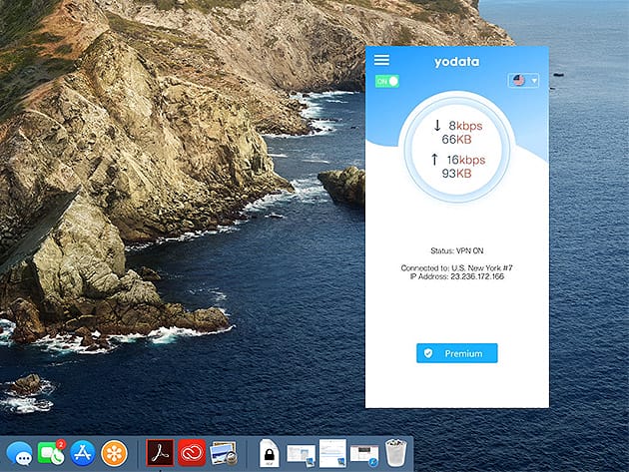The height and width of the screenshot is (472, 629).
Task: Expand the US flag server dropdown
Action: 523,81
